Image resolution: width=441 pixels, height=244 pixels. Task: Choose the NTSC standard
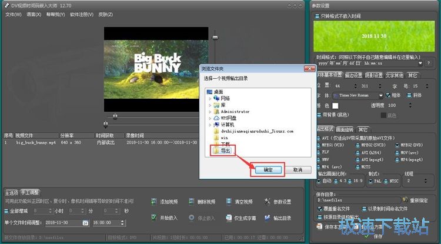click(x=386, y=181)
